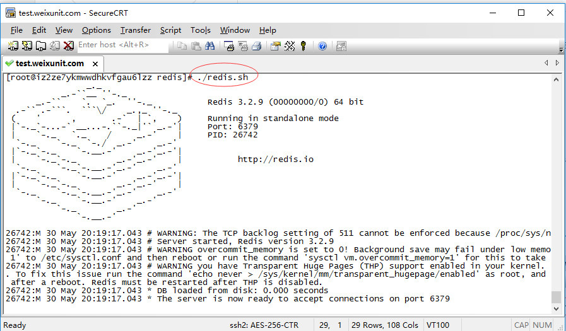
Task: Open Session Options toolbar icon
Action: pyautogui.click(x=276, y=46)
